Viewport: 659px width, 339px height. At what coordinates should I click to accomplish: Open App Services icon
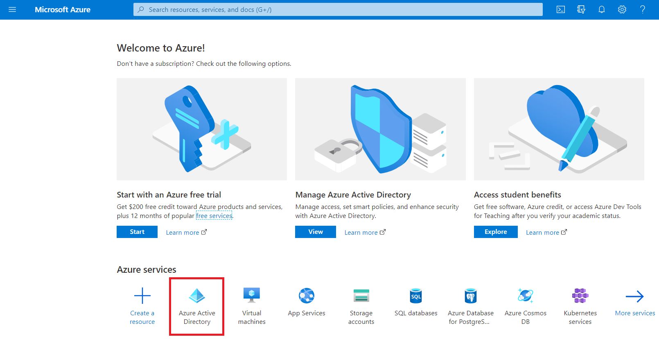(307, 296)
